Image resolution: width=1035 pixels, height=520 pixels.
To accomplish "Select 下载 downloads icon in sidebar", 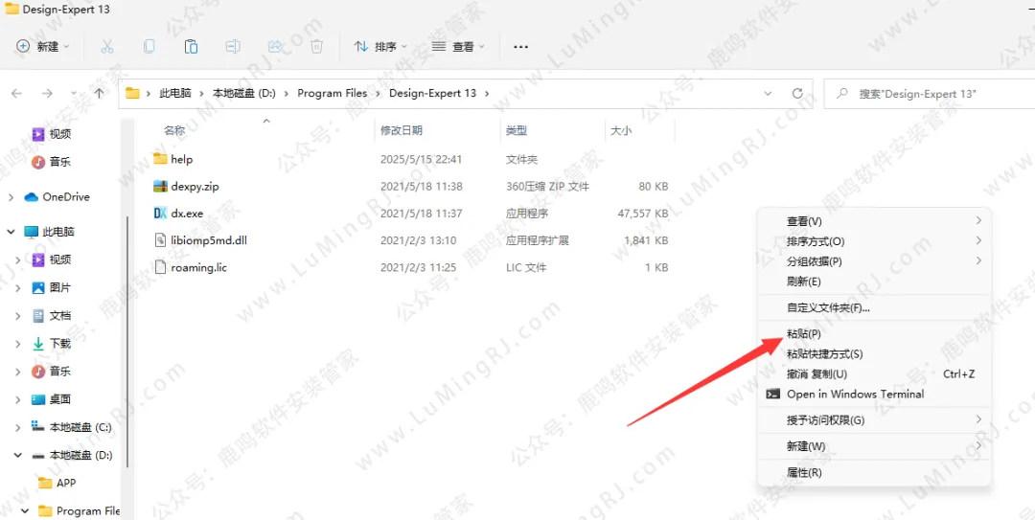I will click(38, 343).
